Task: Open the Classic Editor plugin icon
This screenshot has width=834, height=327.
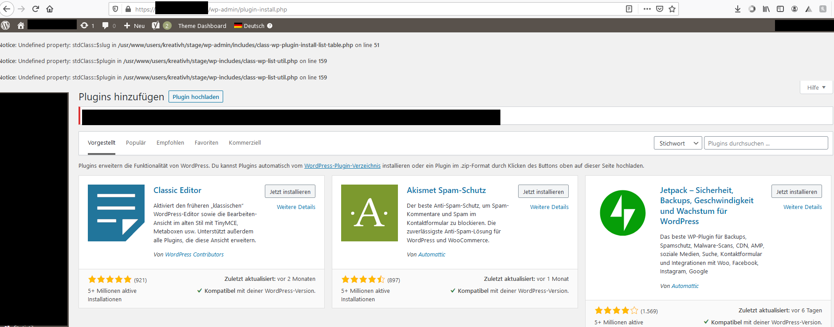Action: click(116, 213)
